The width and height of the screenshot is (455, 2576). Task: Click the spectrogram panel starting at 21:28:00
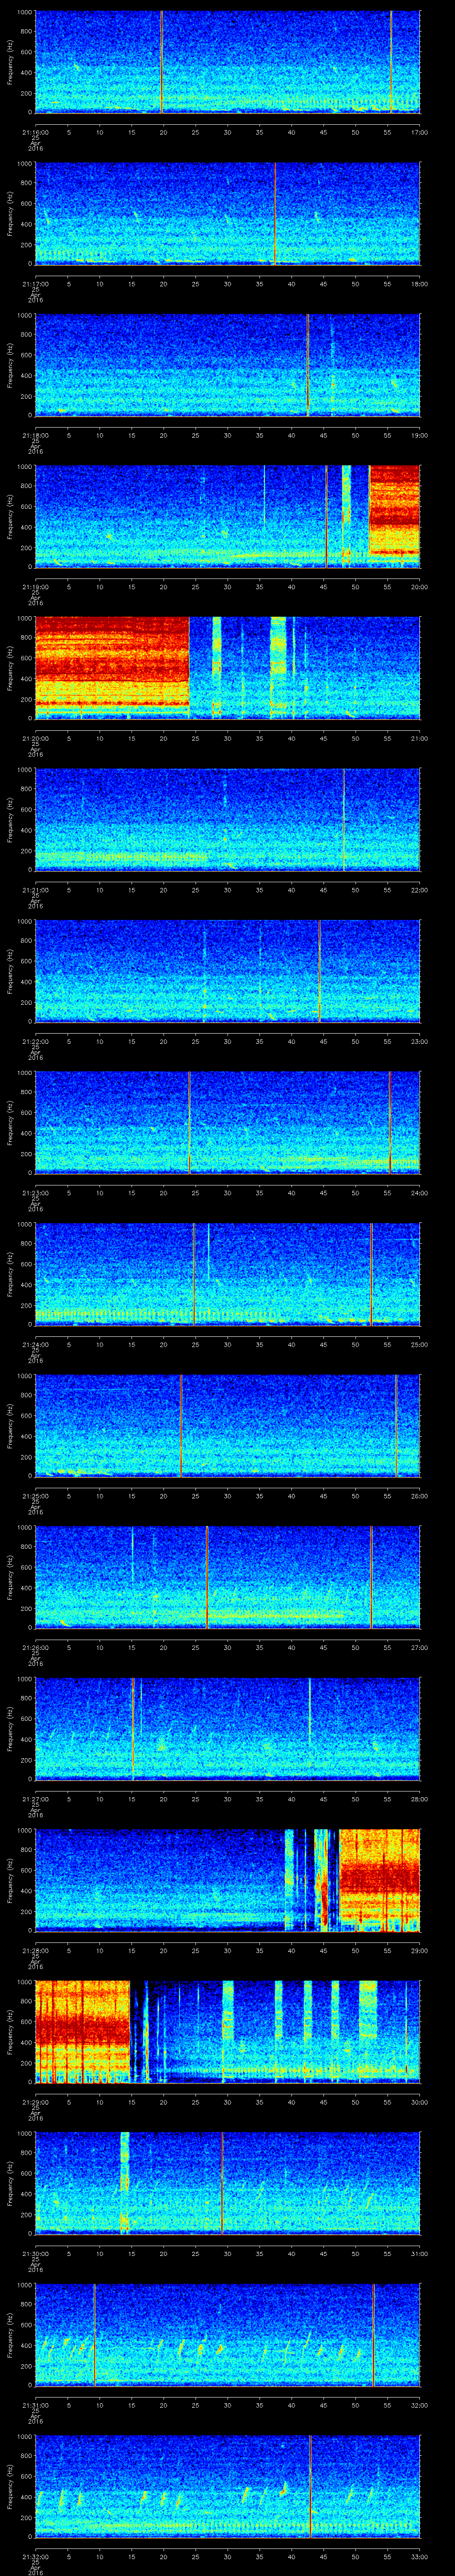point(228,1879)
